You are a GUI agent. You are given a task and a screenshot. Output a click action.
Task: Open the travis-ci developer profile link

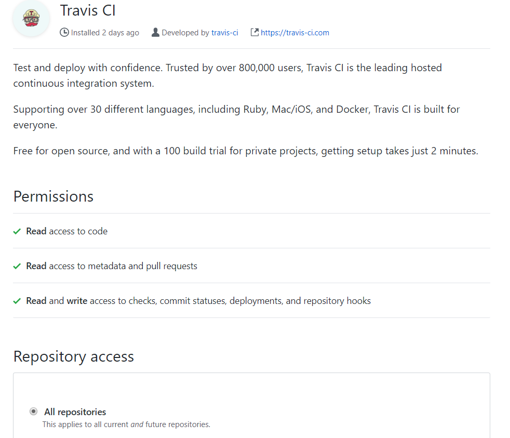tap(224, 32)
